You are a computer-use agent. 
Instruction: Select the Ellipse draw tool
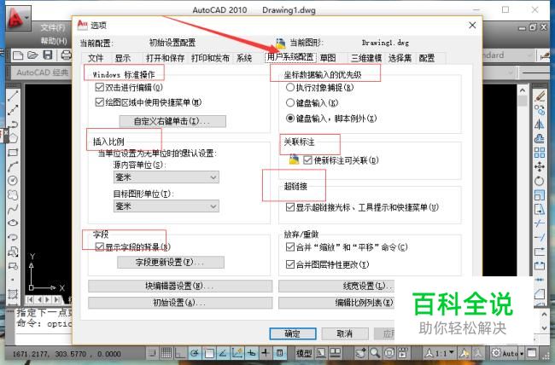[x=13, y=223]
